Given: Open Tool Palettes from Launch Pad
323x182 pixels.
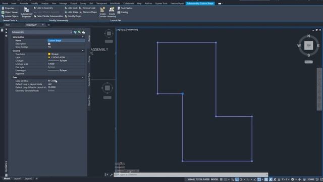Looking at the screenshot, I should coord(125,8).
